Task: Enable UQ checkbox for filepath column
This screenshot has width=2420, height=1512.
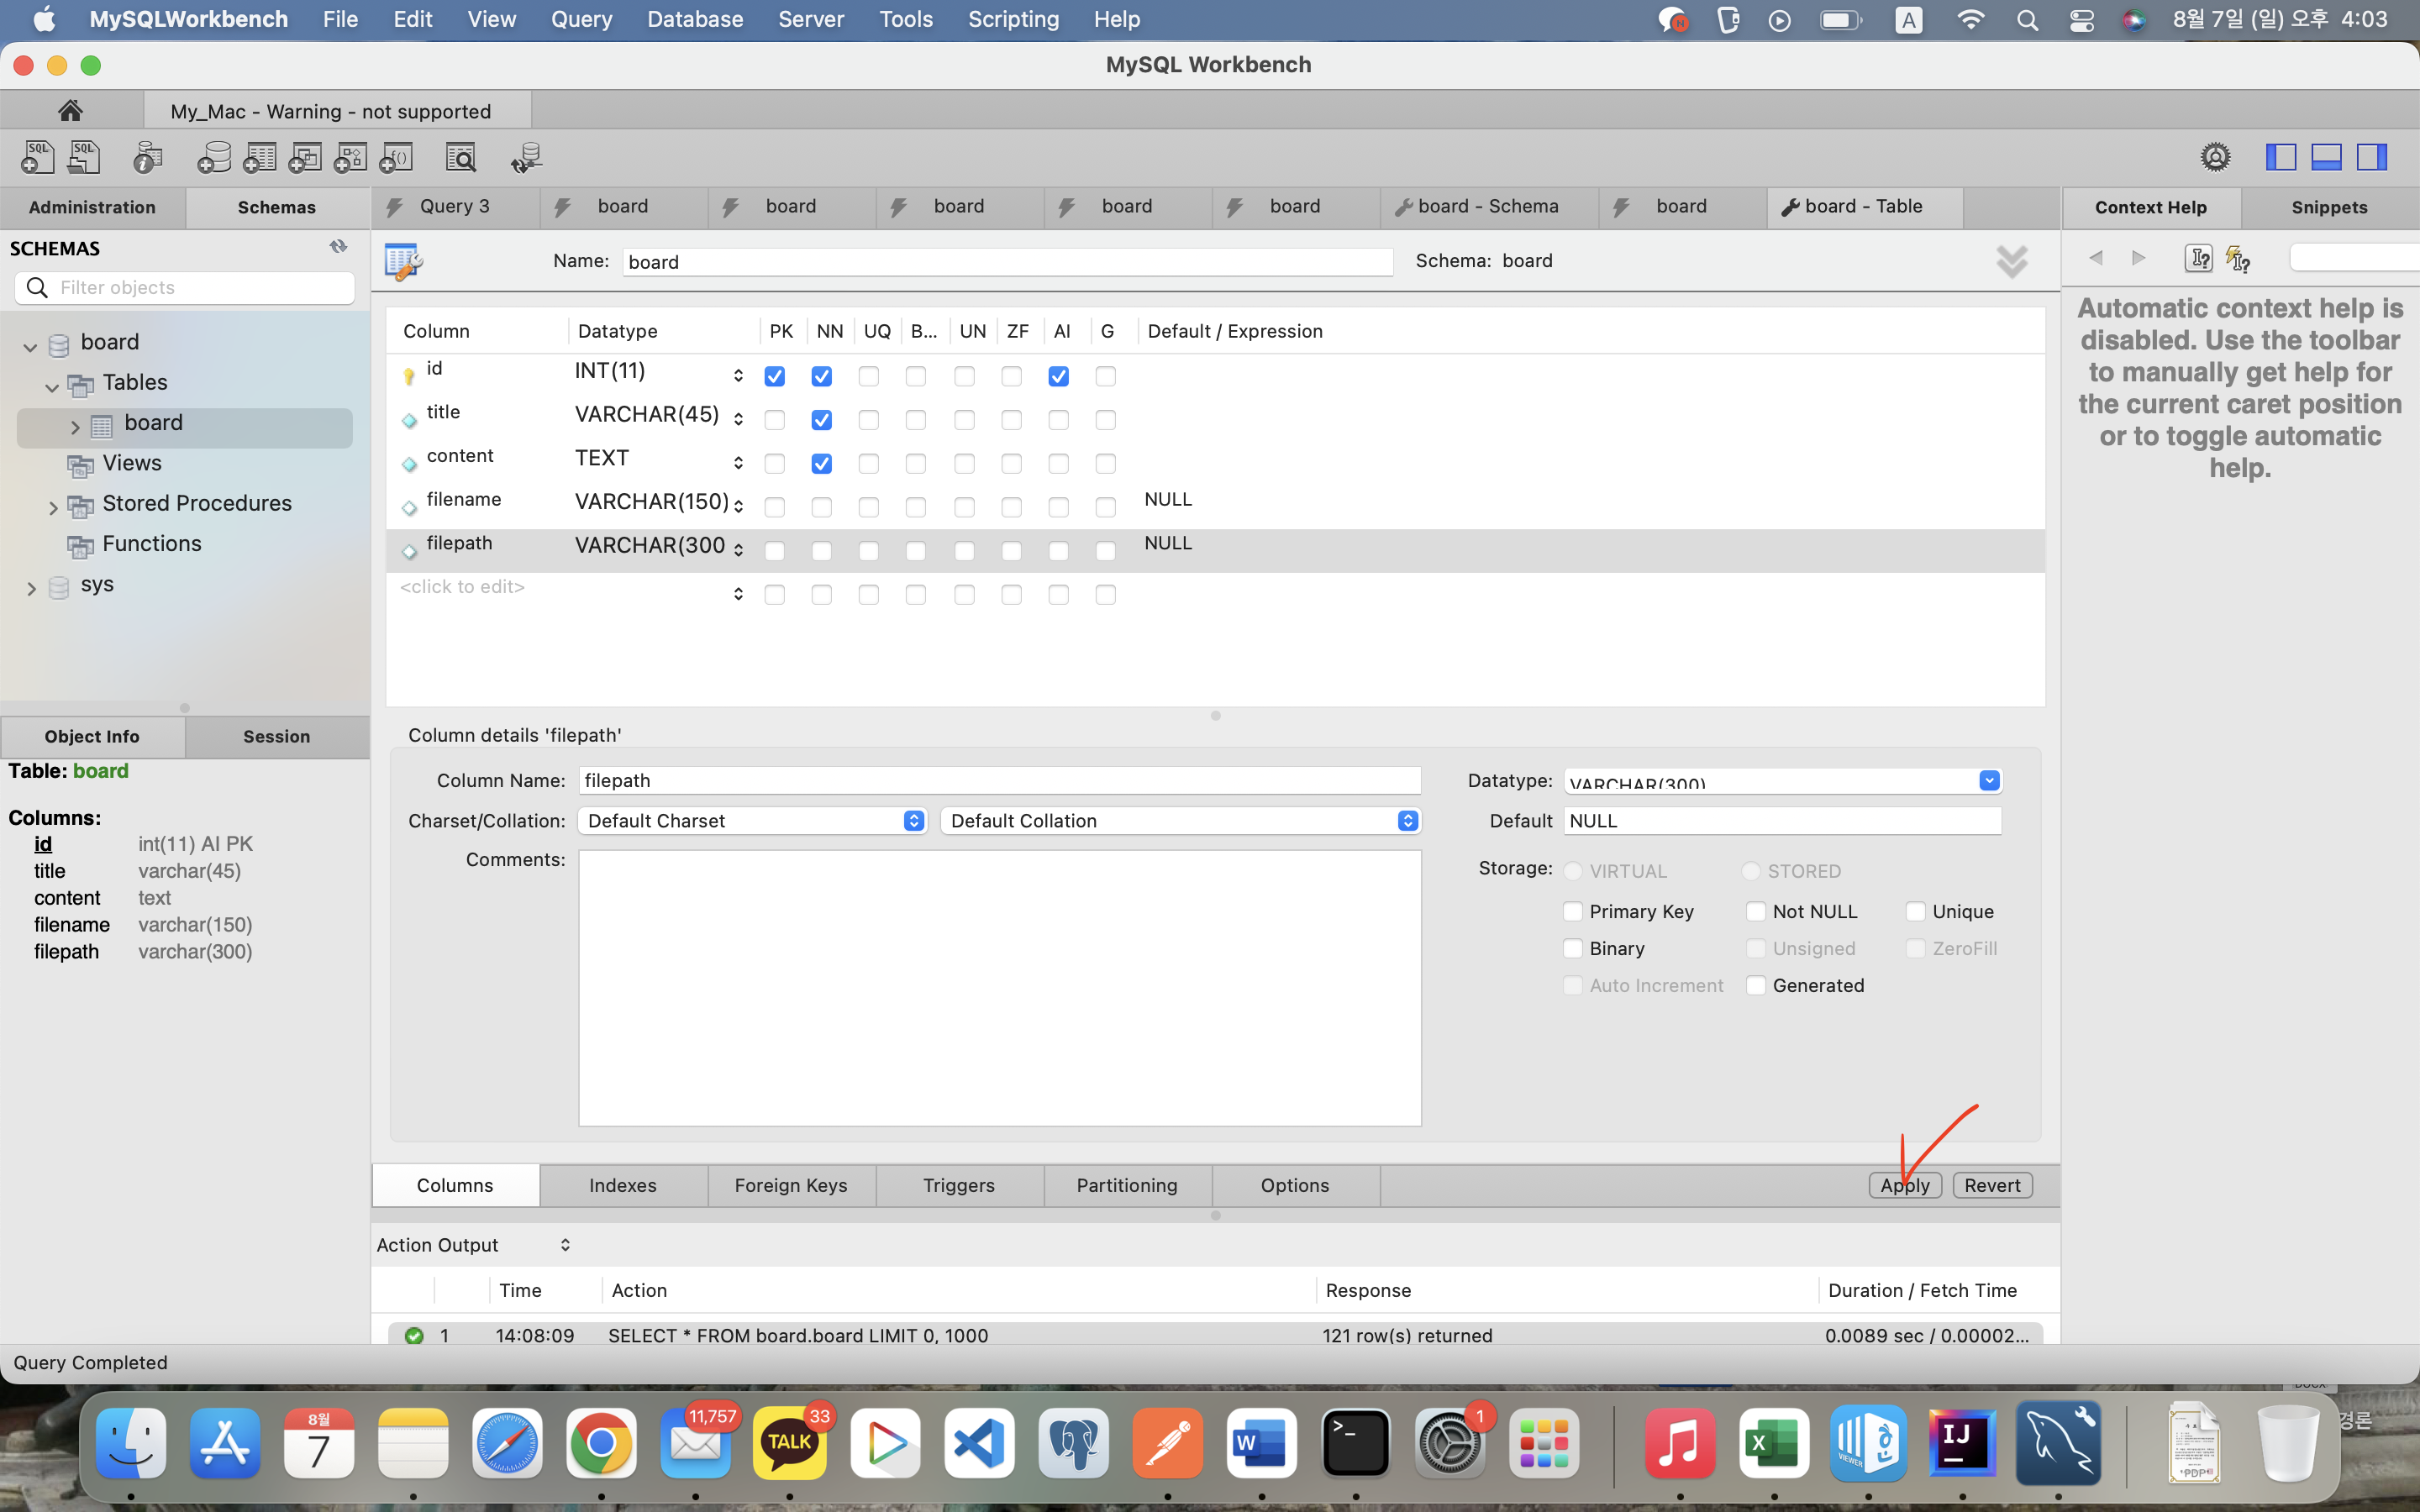Action: [868, 551]
